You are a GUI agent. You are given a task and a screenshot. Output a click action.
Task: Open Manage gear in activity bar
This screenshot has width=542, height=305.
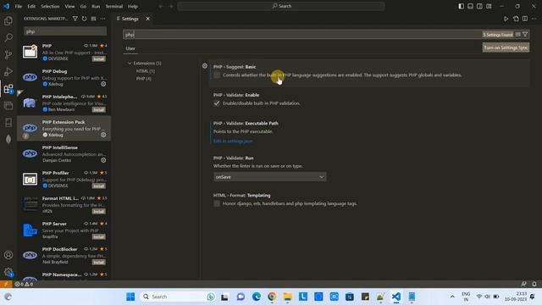pyautogui.click(x=8, y=272)
